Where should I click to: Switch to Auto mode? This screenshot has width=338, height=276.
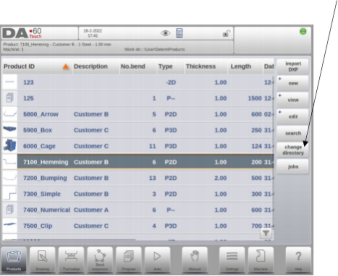pos(157,260)
